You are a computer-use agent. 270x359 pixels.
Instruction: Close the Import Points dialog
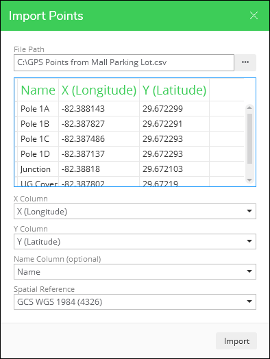(254, 16)
